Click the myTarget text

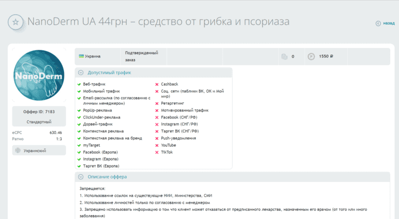click(91, 145)
